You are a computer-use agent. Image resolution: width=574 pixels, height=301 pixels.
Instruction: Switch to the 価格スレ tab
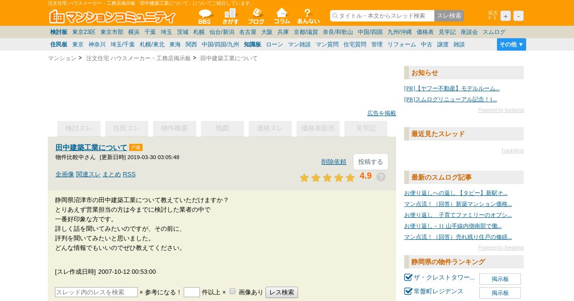270,129
